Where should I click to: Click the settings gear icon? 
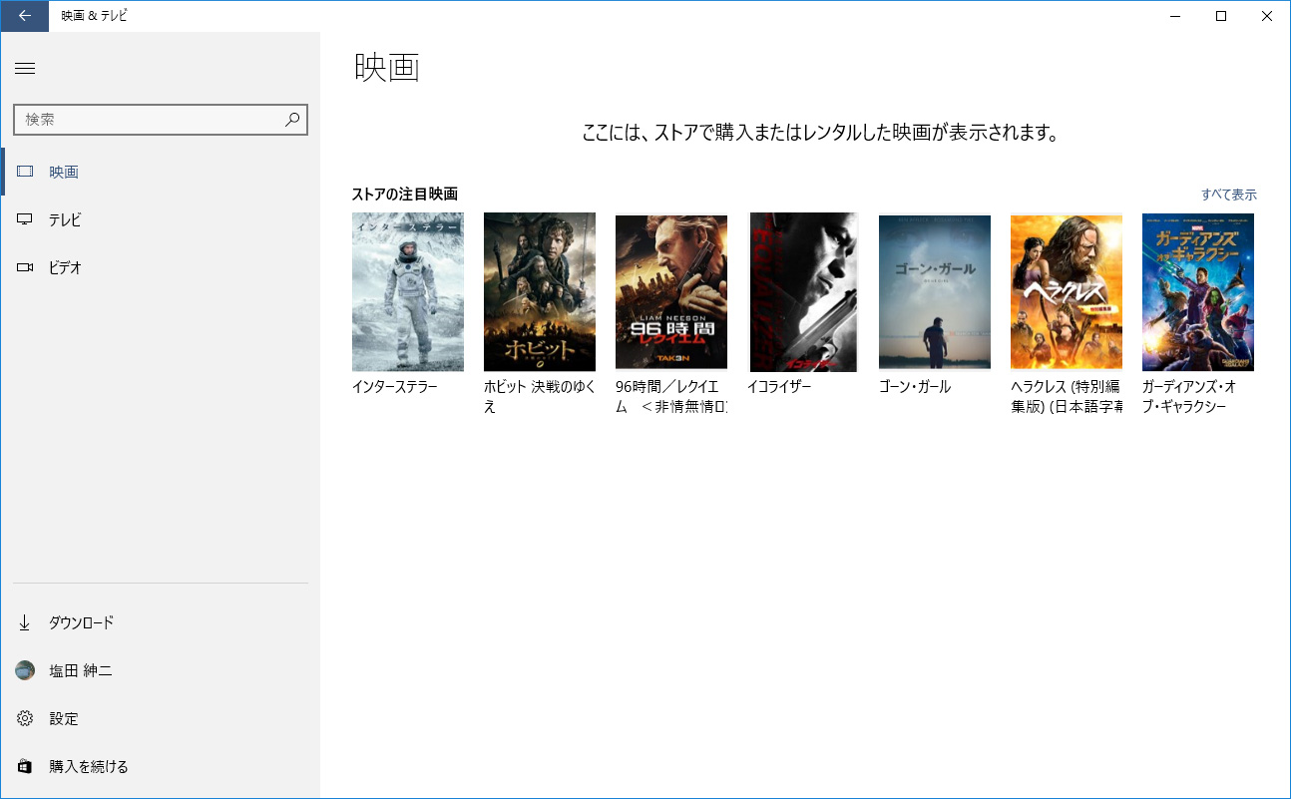(25, 718)
